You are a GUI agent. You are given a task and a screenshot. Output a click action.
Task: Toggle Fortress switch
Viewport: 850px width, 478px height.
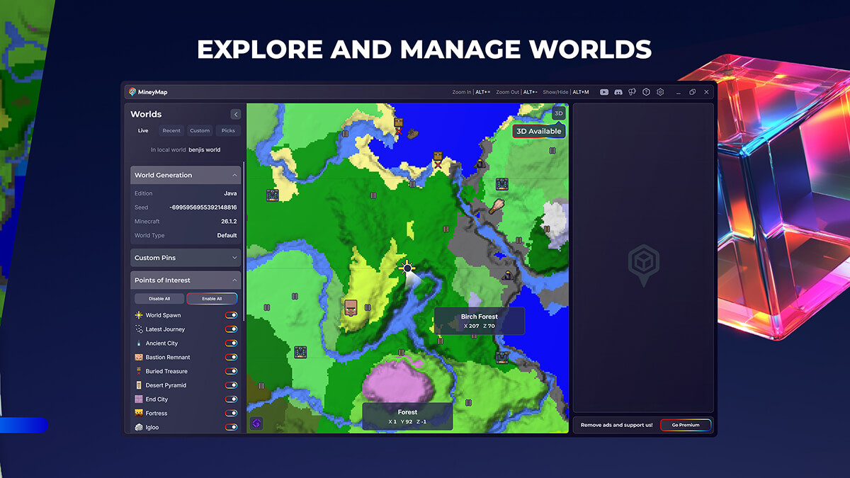[x=231, y=413]
